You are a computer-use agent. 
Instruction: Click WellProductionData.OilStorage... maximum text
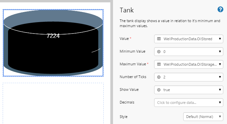coord(190,64)
